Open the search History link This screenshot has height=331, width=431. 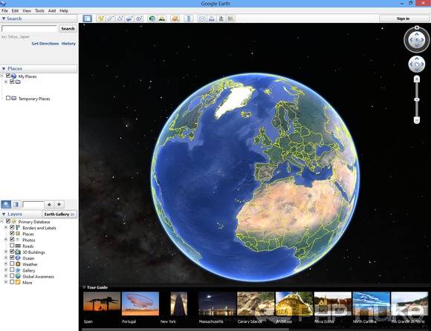tap(68, 43)
